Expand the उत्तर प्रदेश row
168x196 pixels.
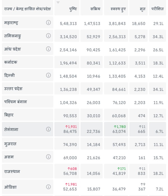click(x=27, y=89)
